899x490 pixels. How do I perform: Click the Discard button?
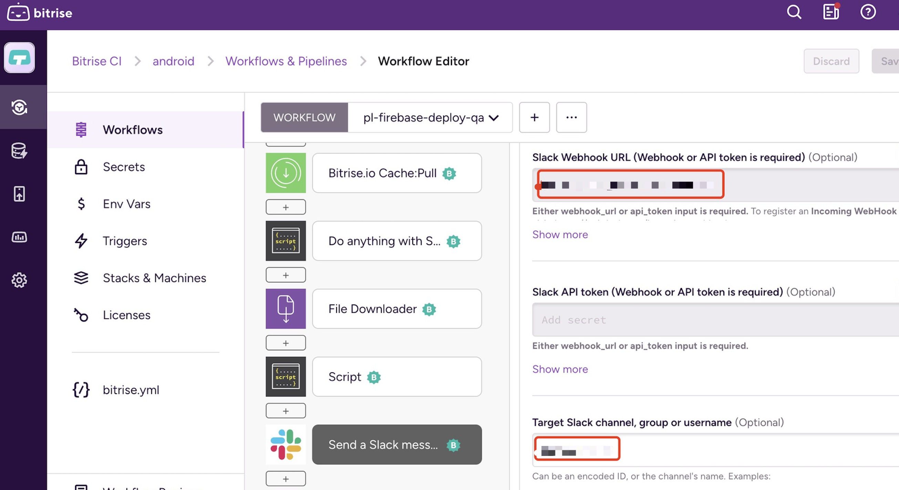click(x=831, y=61)
